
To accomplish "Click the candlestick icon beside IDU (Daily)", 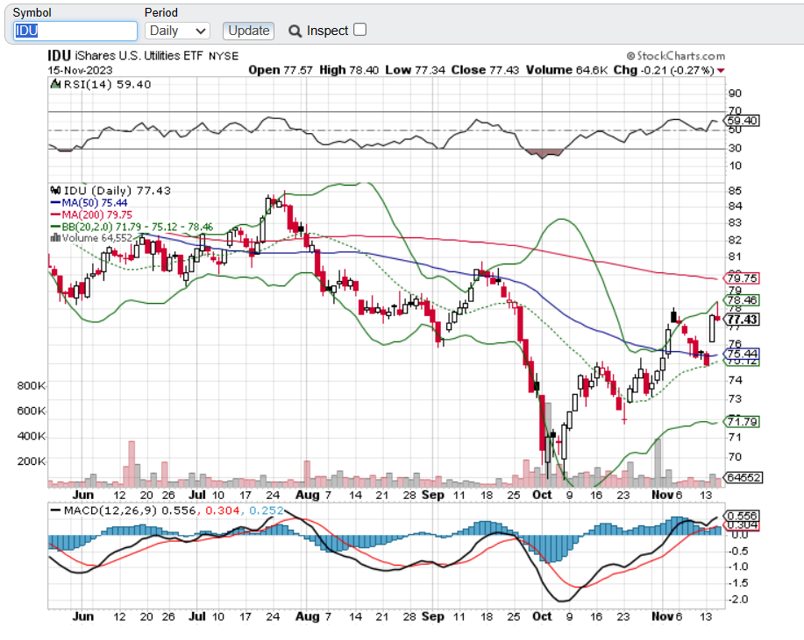I will (x=53, y=190).
